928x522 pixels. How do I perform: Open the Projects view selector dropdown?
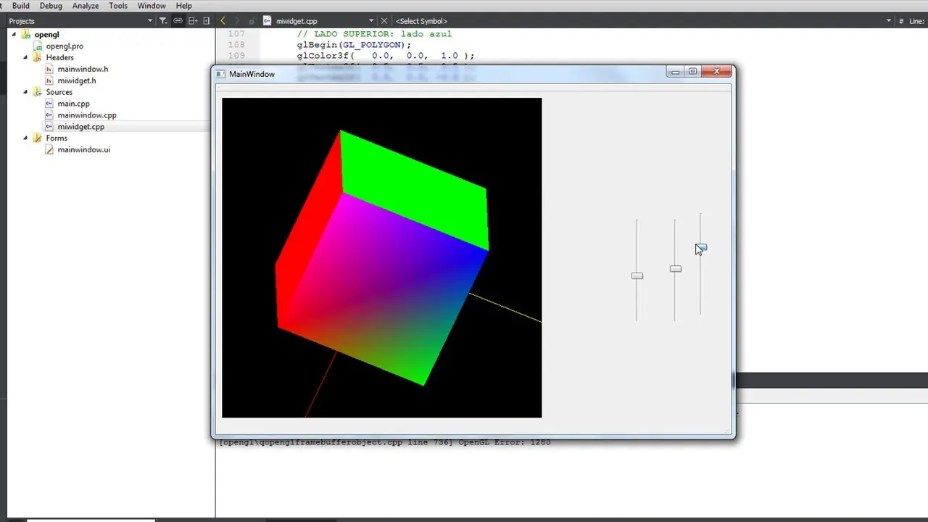coord(150,21)
